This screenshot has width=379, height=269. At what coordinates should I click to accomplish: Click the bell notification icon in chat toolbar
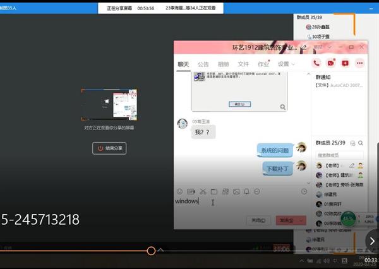248,191
